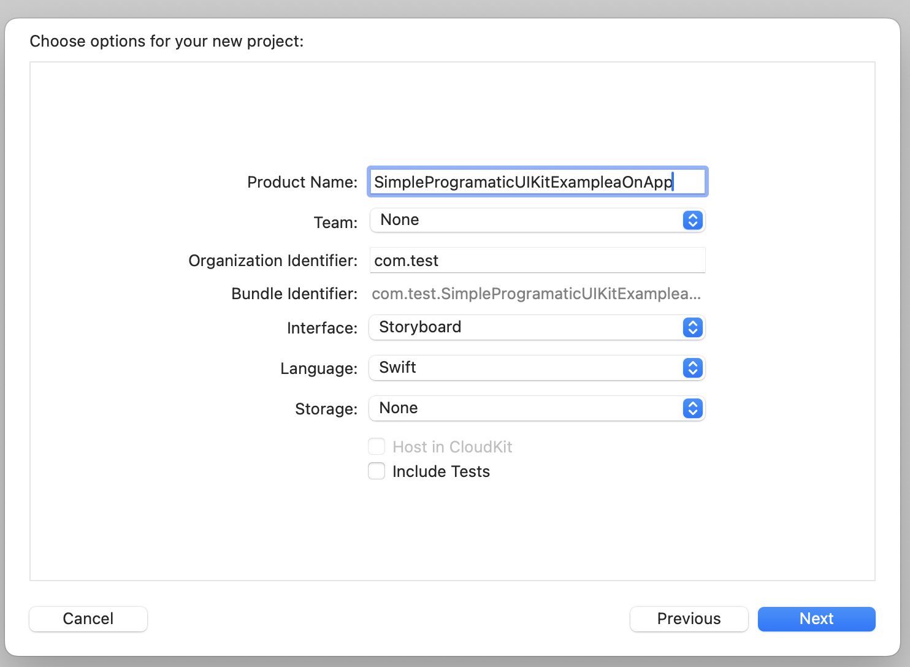Image resolution: width=910 pixels, height=667 pixels.
Task: Toggle the Host in CloudKit checkbox
Action: coord(377,446)
